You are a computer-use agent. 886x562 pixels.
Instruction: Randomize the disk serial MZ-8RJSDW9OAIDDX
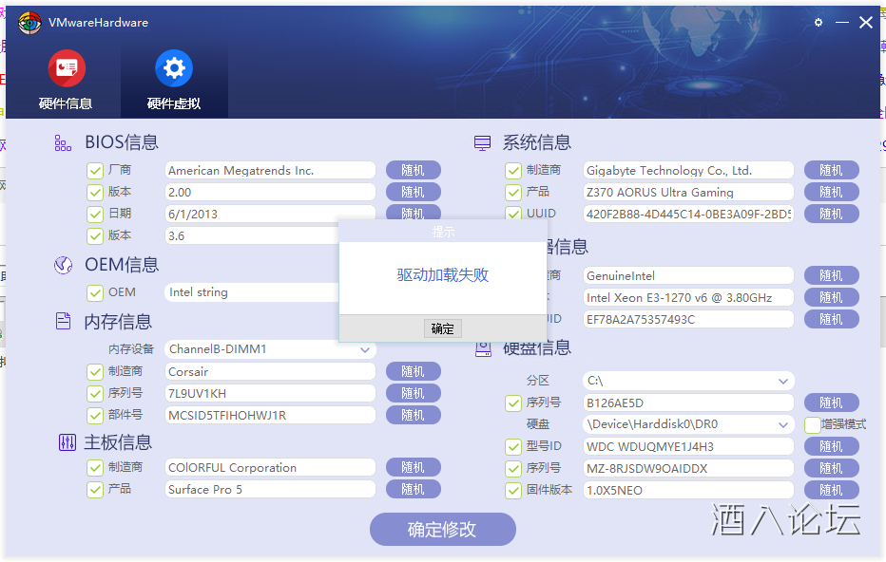831,468
